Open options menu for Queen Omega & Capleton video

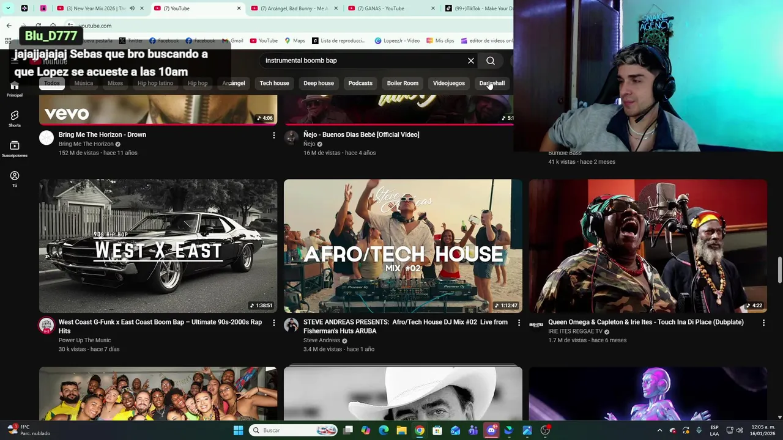[763, 323]
